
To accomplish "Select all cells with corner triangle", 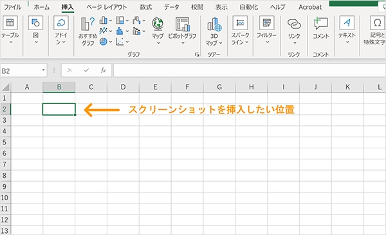I will (5, 87).
